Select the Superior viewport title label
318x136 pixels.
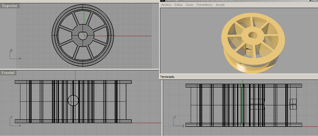pyautogui.click(x=10, y=6)
